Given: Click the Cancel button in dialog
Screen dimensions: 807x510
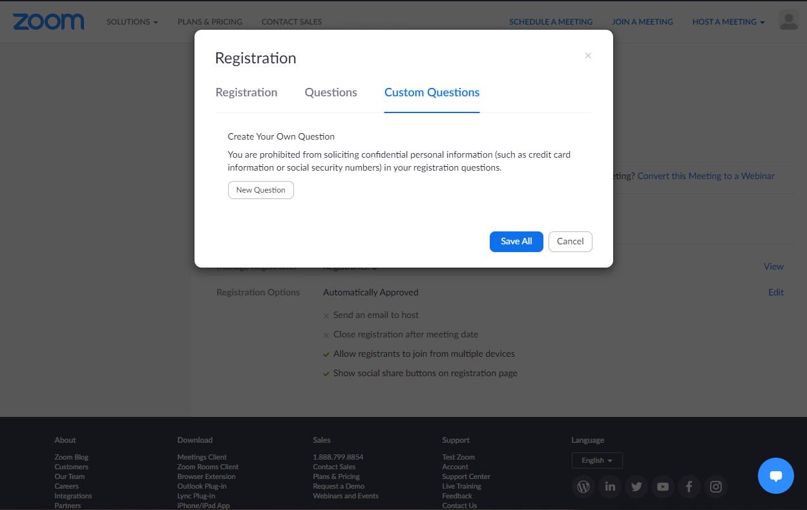Looking at the screenshot, I should click(x=571, y=241).
